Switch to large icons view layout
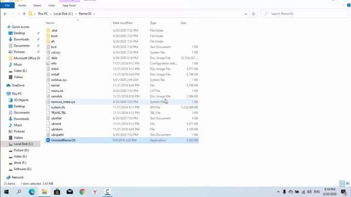The height and width of the screenshot is (197, 351). pyautogui.click(x=348, y=183)
